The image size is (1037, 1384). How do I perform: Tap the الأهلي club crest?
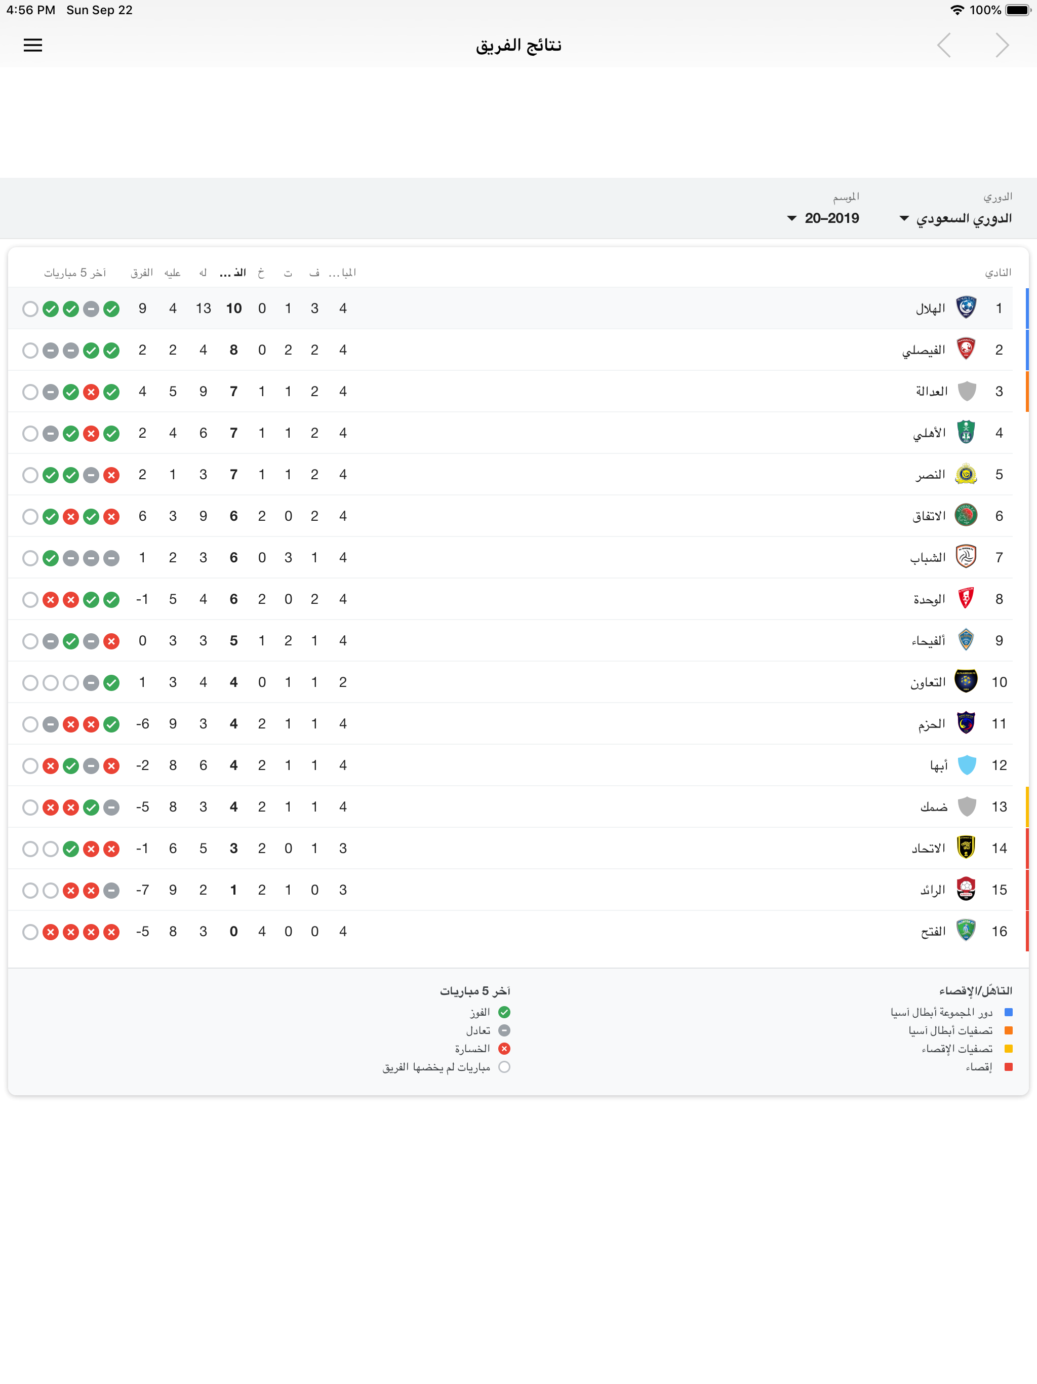coord(966,432)
